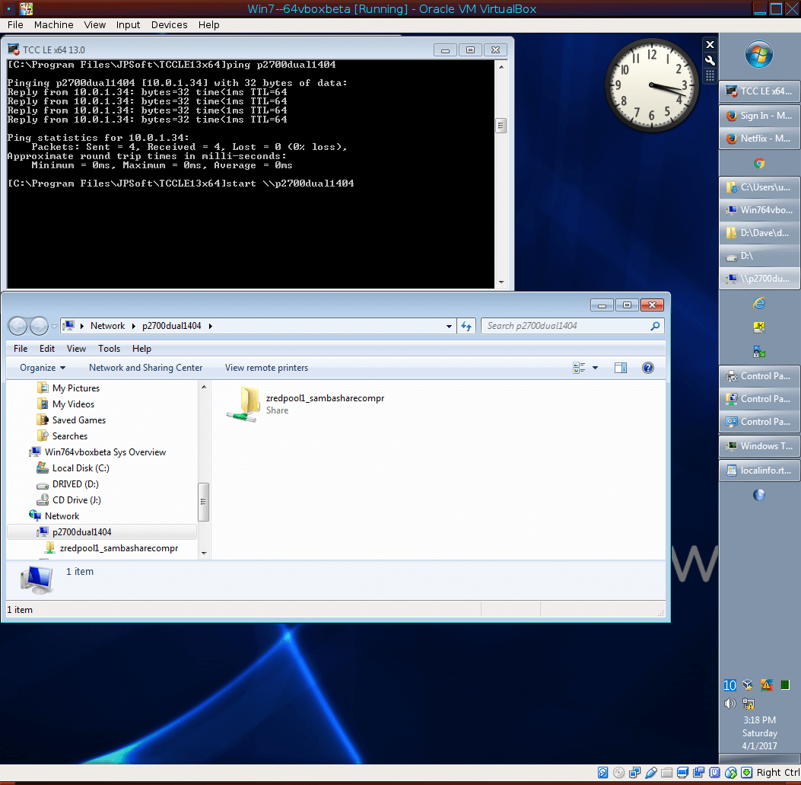The width and height of the screenshot is (801, 785).
Task: Select DRIVED (D:) in tree
Action: click(75, 483)
